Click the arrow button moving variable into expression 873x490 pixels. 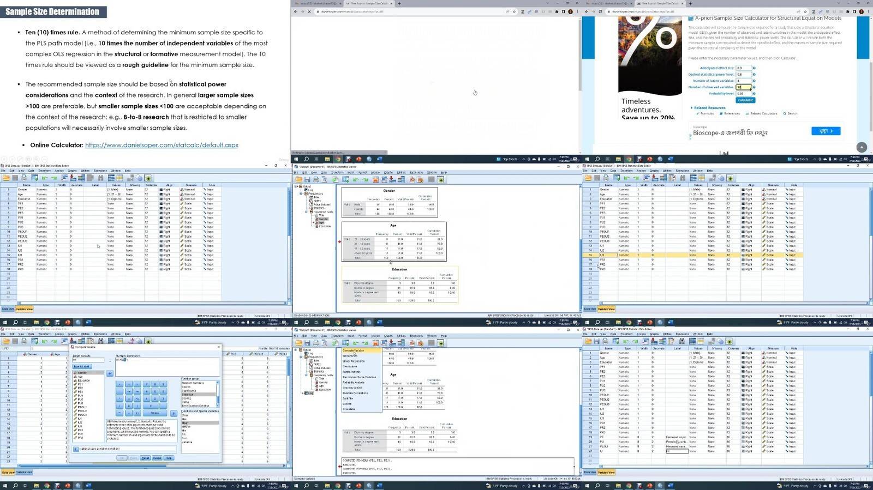110,373
